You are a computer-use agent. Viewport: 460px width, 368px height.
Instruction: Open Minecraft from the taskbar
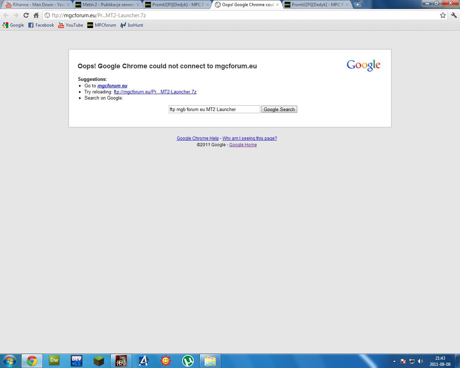[x=99, y=361]
